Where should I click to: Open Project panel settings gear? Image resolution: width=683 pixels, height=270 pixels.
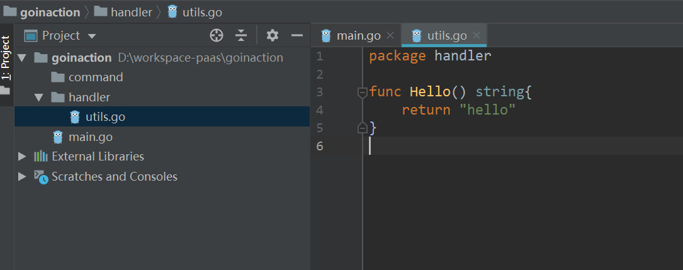pos(272,36)
